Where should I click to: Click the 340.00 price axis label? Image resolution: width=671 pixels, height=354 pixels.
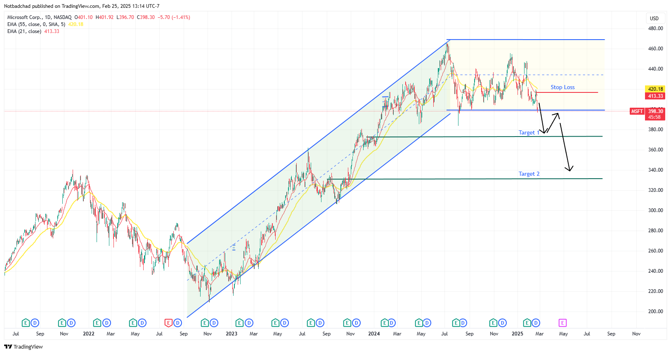pyautogui.click(x=656, y=170)
